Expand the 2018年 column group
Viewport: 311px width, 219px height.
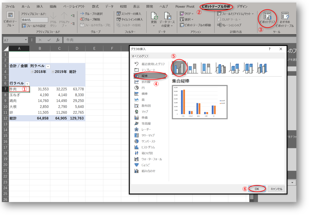pyautogui.click(x=32, y=72)
